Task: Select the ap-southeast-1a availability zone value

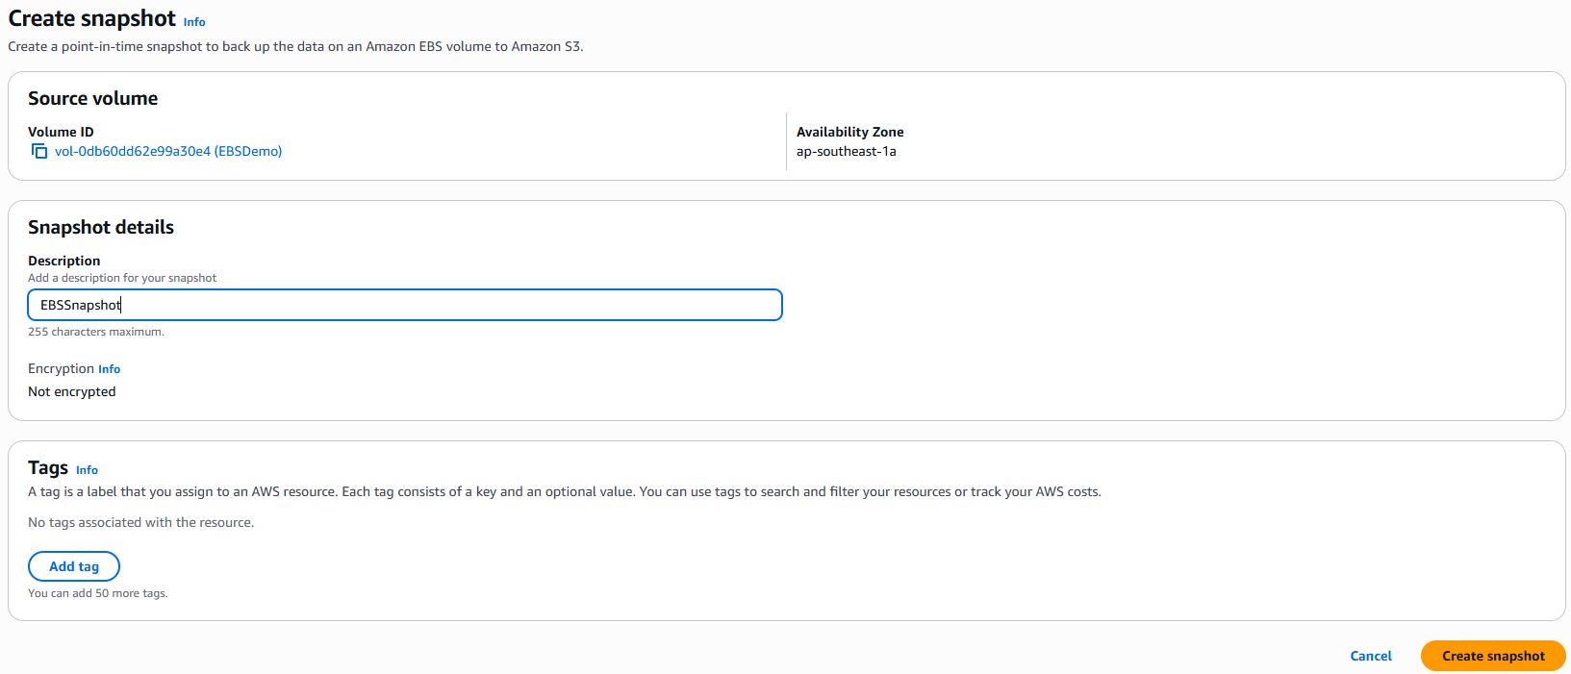Action: pos(846,151)
